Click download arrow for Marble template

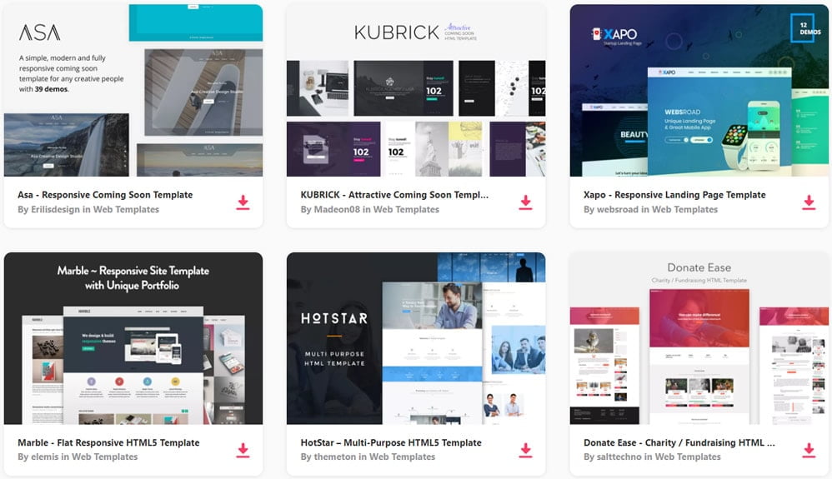(243, 451)
